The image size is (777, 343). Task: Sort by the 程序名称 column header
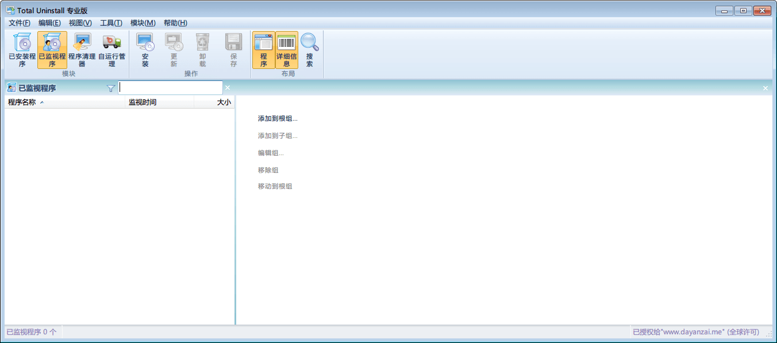pyautogui.click(x=23, y=102)
